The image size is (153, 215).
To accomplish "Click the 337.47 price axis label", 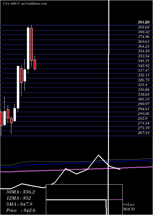I will [x=144, y=70].
